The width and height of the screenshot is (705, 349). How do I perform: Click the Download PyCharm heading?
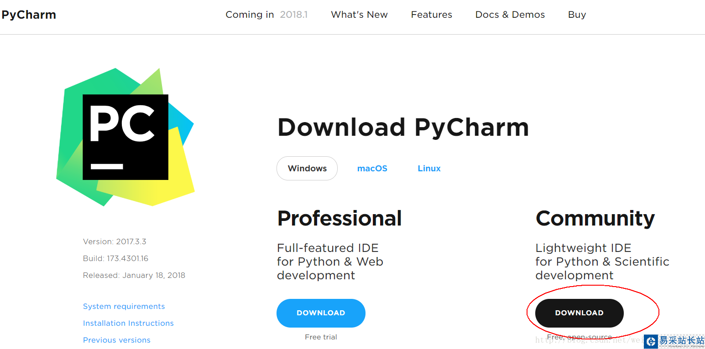coord(403,127)
